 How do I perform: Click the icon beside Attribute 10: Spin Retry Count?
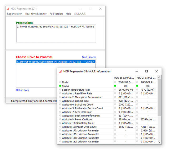pyautogui.click(x=60, y=123)
